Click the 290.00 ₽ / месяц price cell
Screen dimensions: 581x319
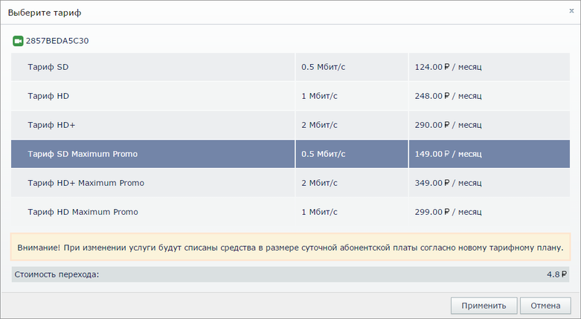pos(449,125)
